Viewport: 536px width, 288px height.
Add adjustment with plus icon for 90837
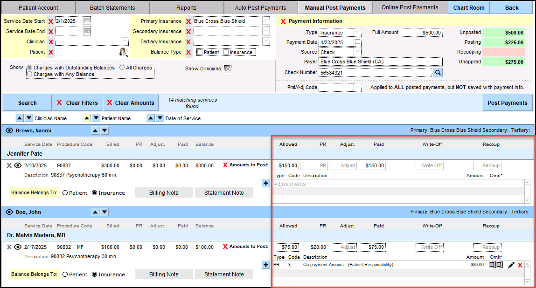coord(266,184)
